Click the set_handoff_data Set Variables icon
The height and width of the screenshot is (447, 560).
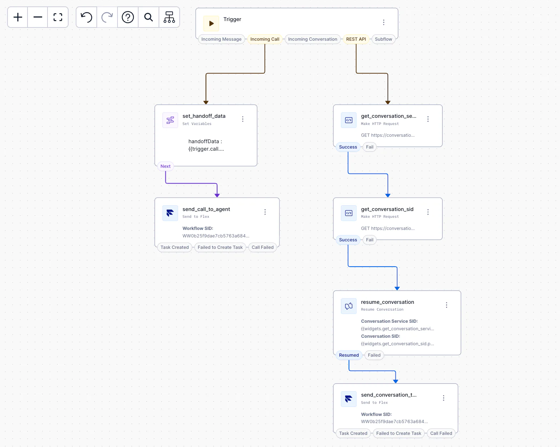[170, 120]
